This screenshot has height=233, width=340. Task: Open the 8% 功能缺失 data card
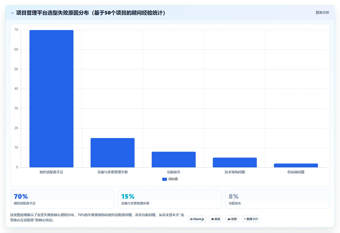pos(277,199)
